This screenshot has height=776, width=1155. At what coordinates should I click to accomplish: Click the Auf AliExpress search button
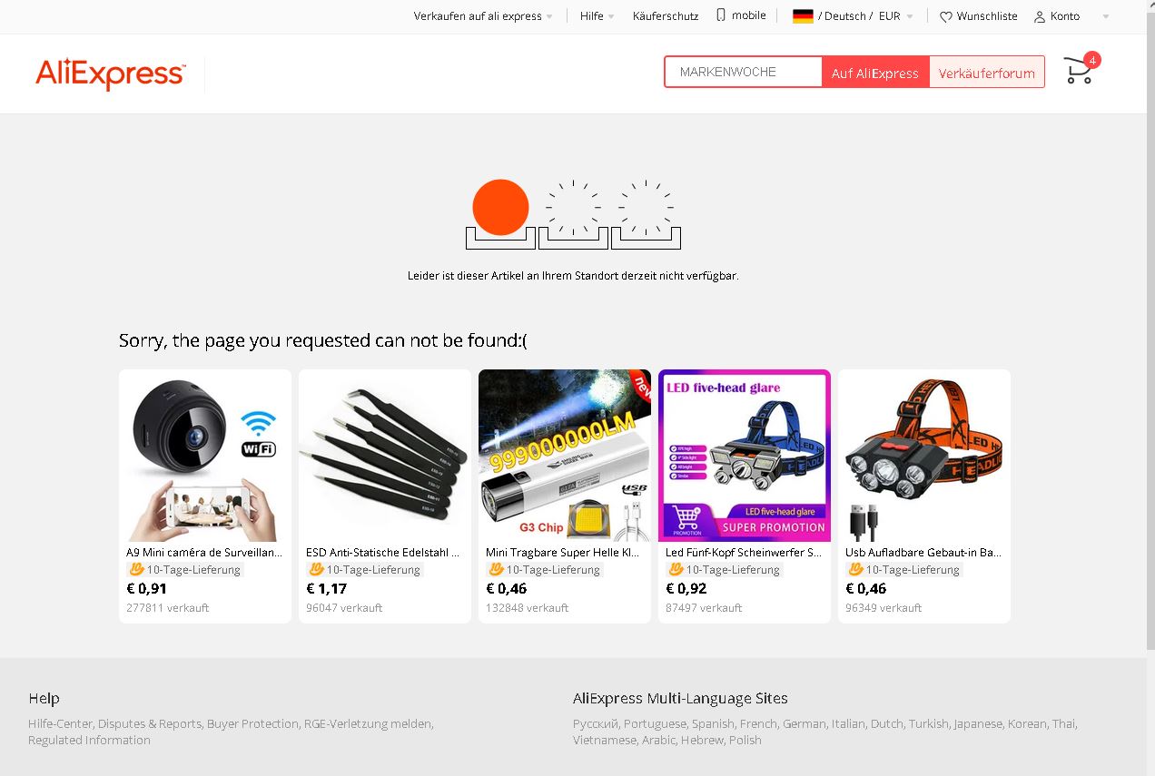(x=875, y=73)
